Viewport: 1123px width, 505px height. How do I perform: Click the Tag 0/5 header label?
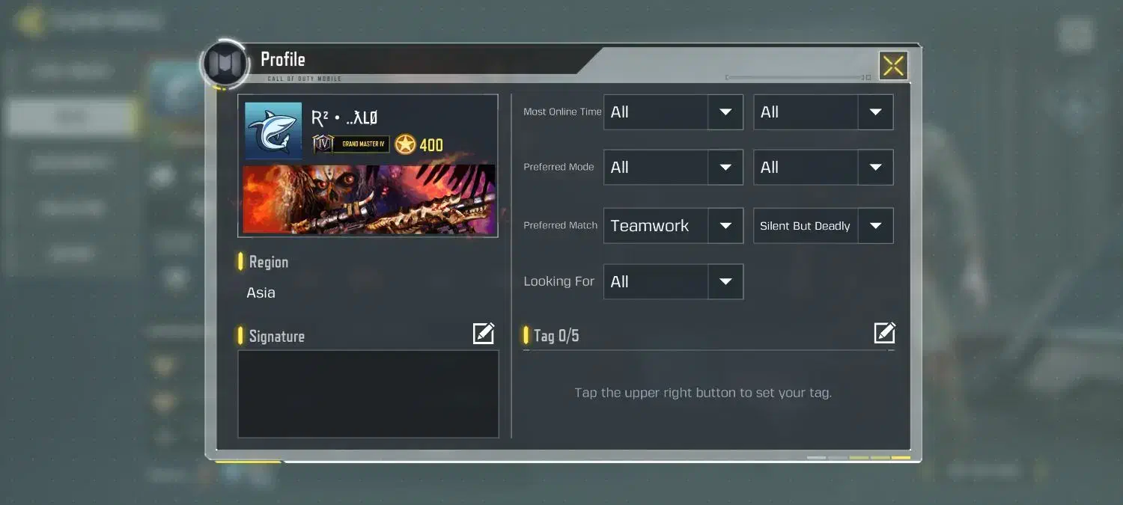pos(556,336)
